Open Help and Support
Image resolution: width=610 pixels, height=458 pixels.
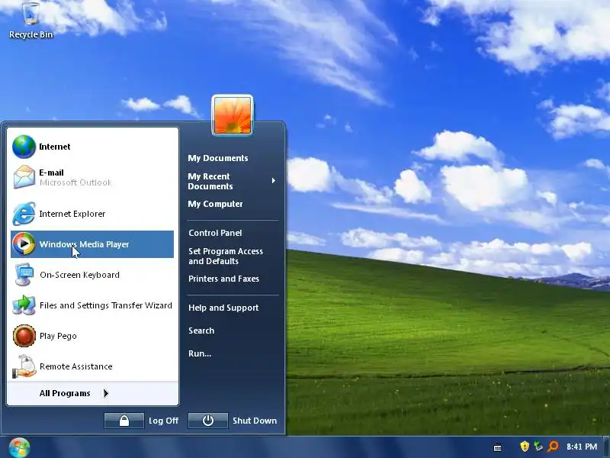coord(223,308)
